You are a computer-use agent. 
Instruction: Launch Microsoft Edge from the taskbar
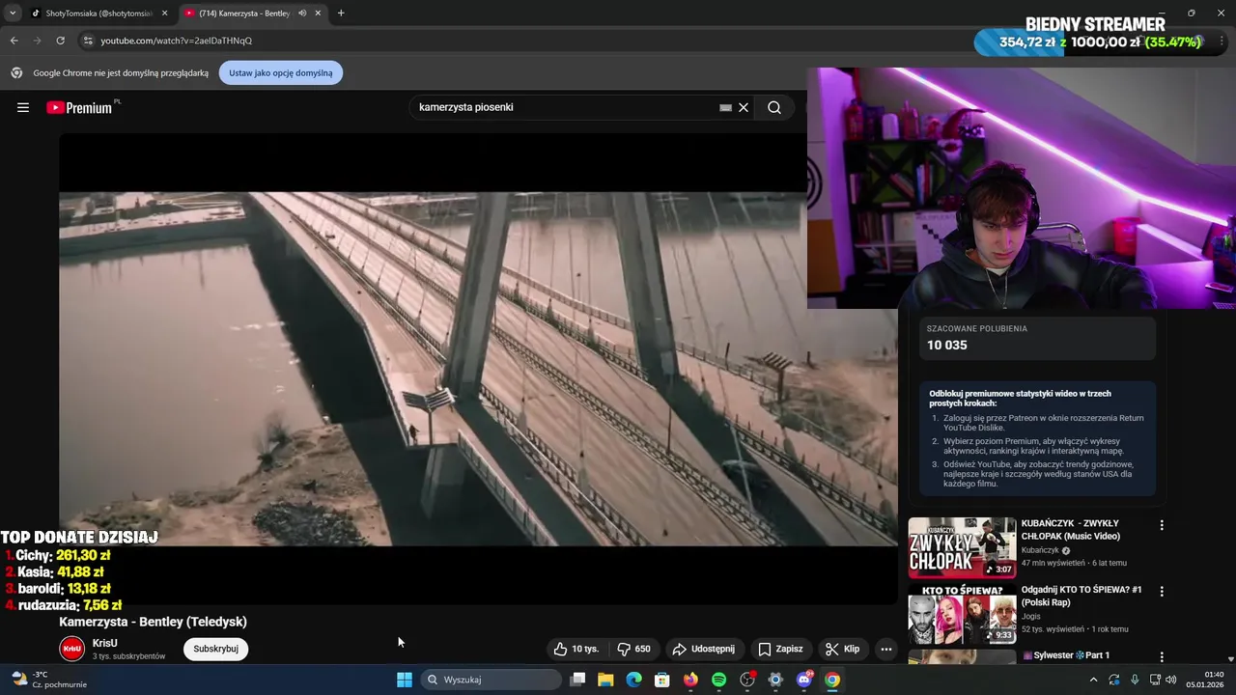point(633,680)
